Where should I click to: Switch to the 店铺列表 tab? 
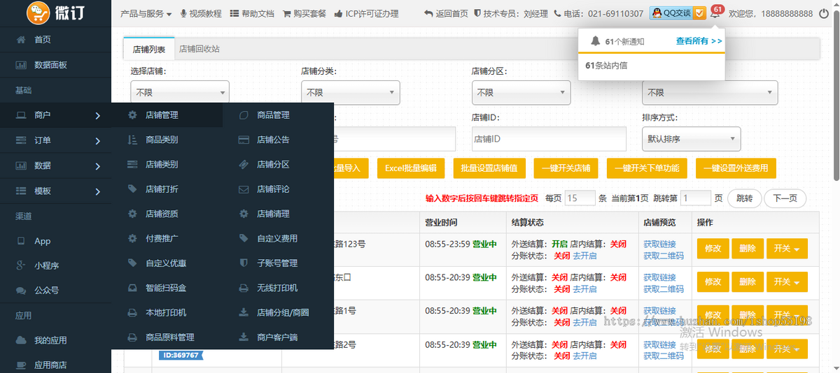(149, 49)
